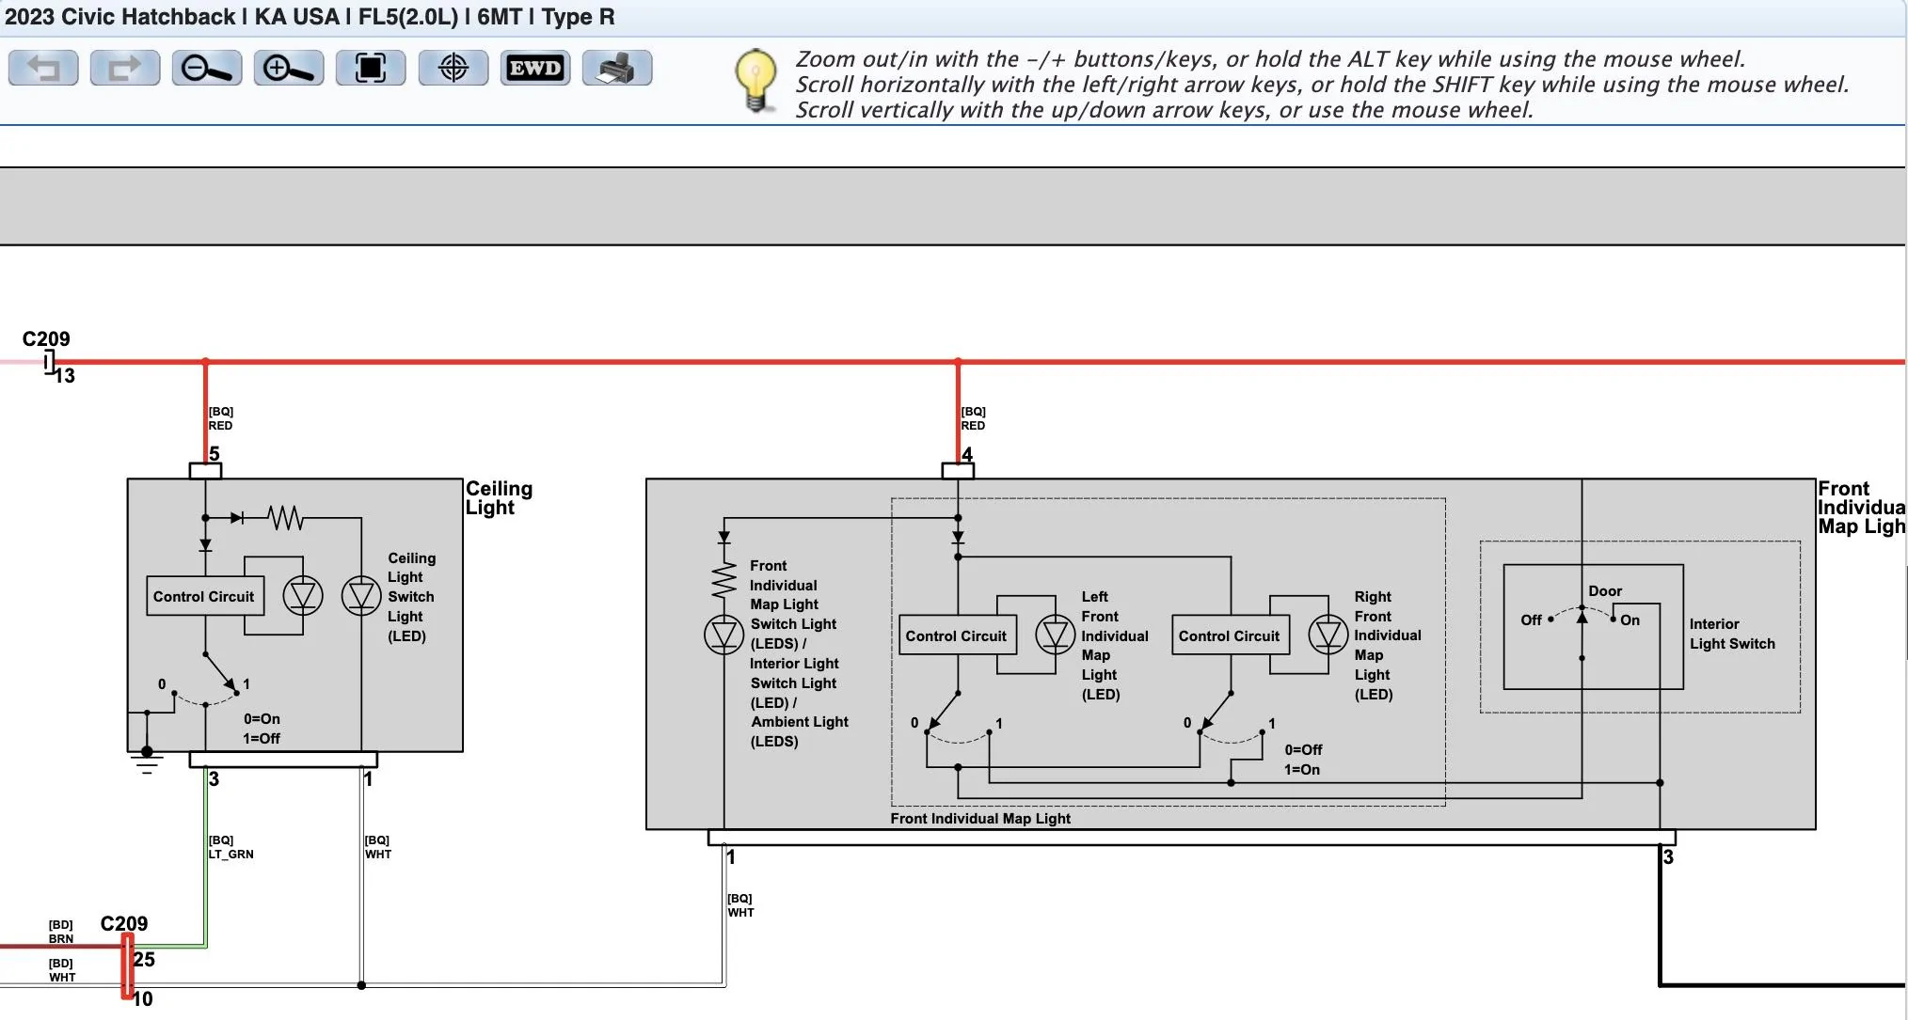Click the yellow lightbulb tip icon
The width and height of the screenshot is (1908, 1020).
[755, 79]
